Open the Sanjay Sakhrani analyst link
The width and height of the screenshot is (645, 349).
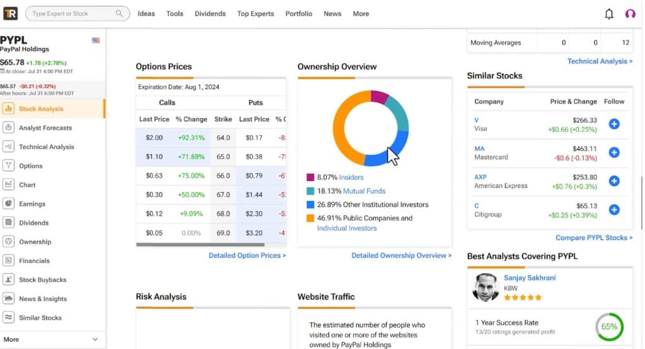[x=529, y=278]
